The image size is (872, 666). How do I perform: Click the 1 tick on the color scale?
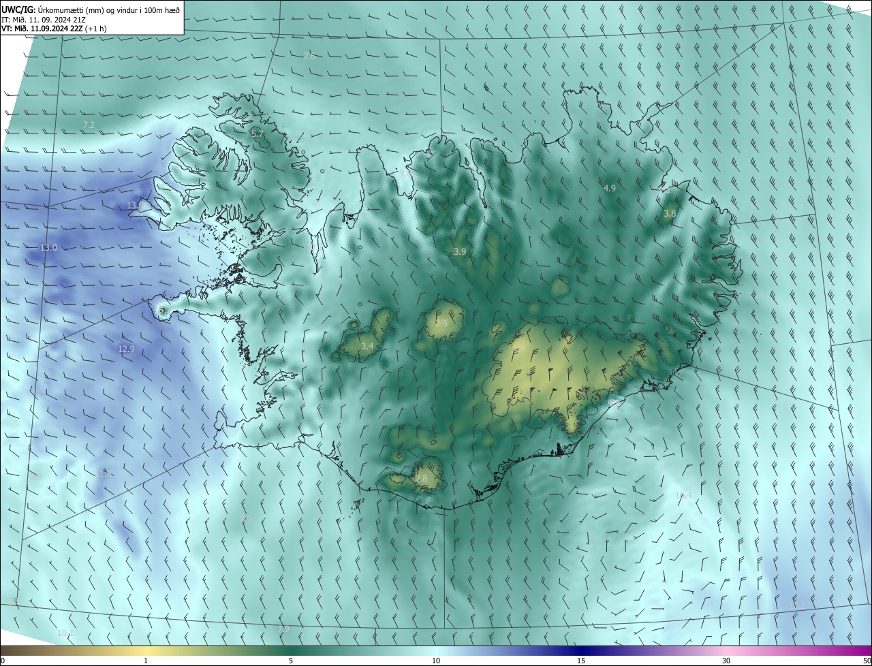[x=146, y=661]
